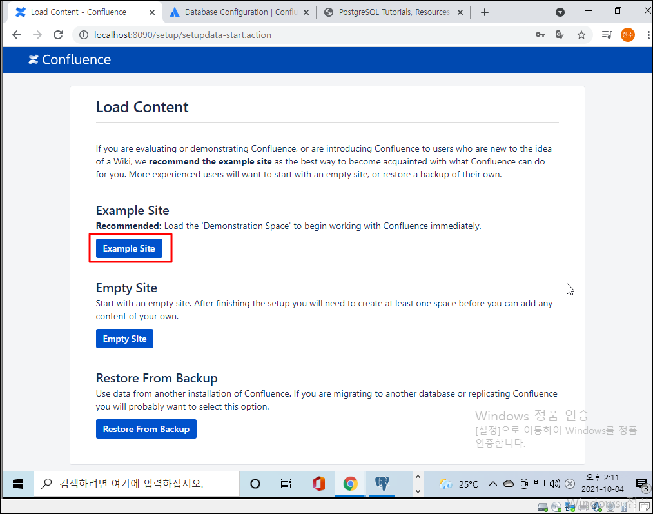
Task: Open Cortana circle icon
Action: (255, 484)
